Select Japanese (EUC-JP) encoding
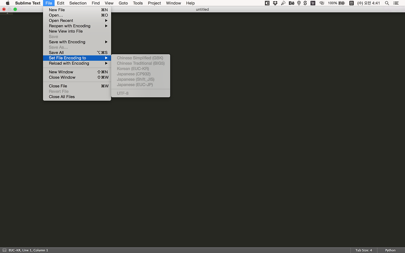Viewport: 405px width, 253px height. (x=140, y=85)
